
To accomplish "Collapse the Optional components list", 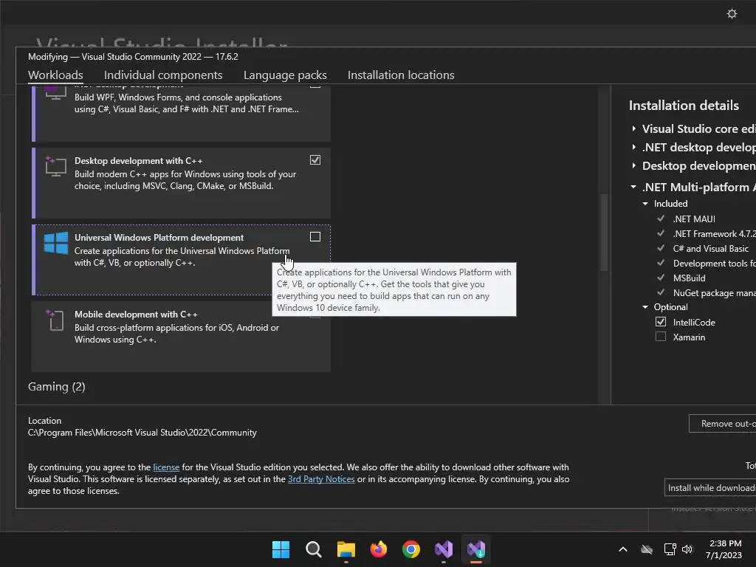I will coord(645,307).
